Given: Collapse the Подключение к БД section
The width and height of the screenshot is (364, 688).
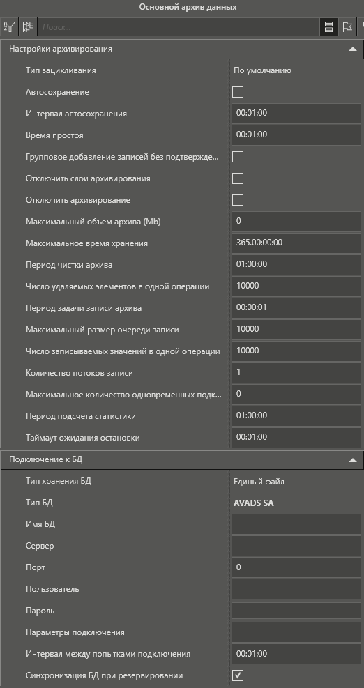Looking at the screenshot, I should (352, 460).
